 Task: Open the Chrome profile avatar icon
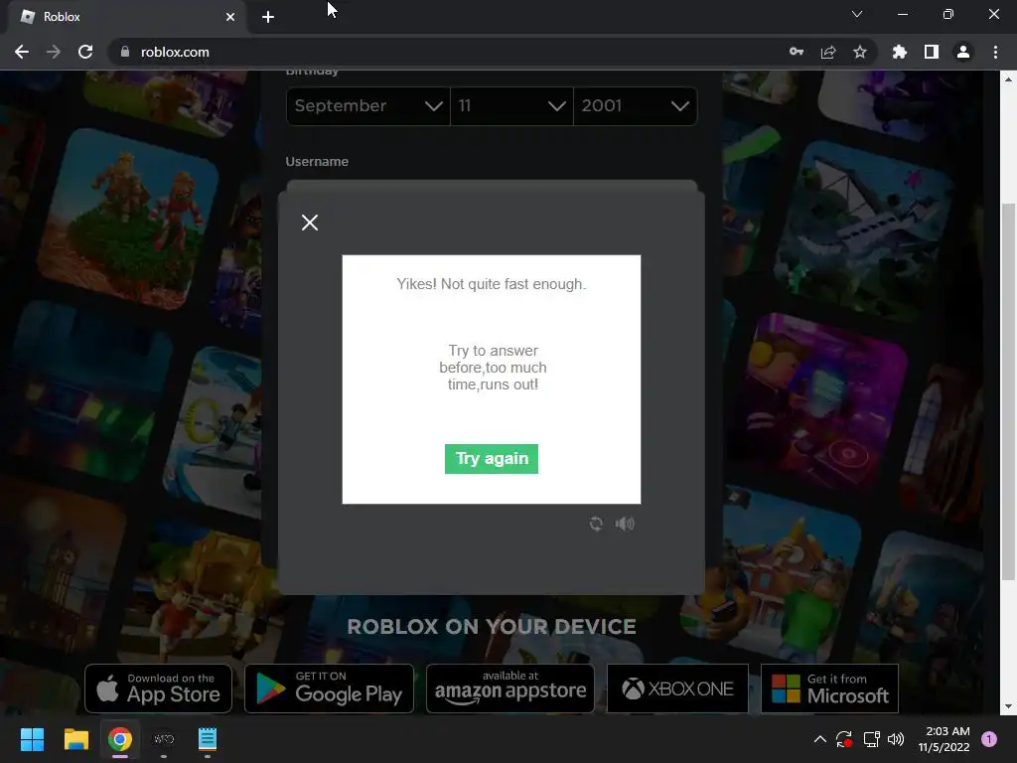pyautogui.click(x=963, y=52)
